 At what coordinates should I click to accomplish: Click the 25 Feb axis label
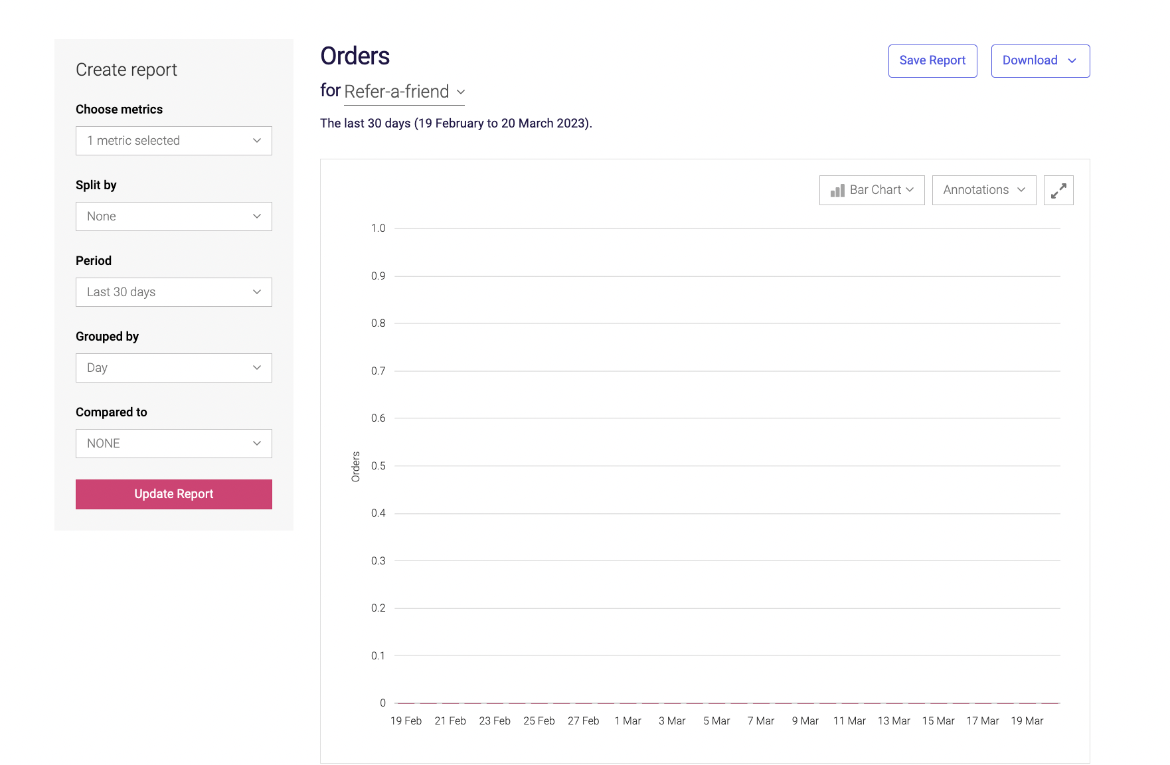(x=539, y=721)
